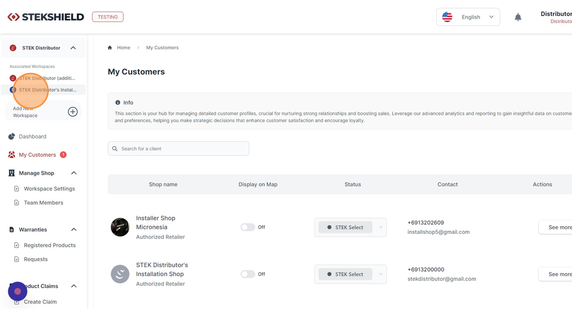The width and height of the screenshot is (572, 309).
Task: Open the English language dropdown
Action: pos(468,17)
